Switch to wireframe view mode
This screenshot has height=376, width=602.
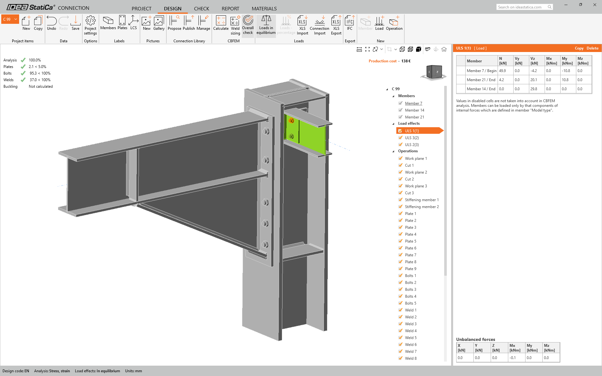click(402, 49)
